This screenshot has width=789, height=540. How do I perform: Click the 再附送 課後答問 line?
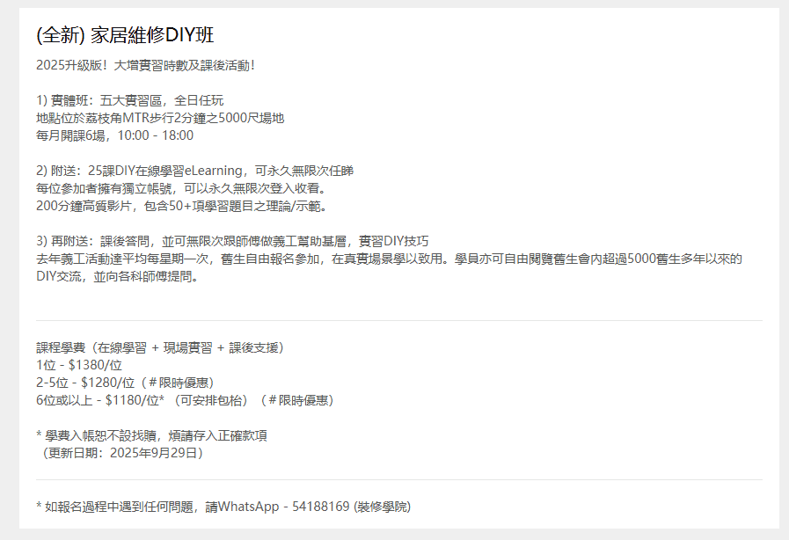pyautogui.click(x=232, y=242)
